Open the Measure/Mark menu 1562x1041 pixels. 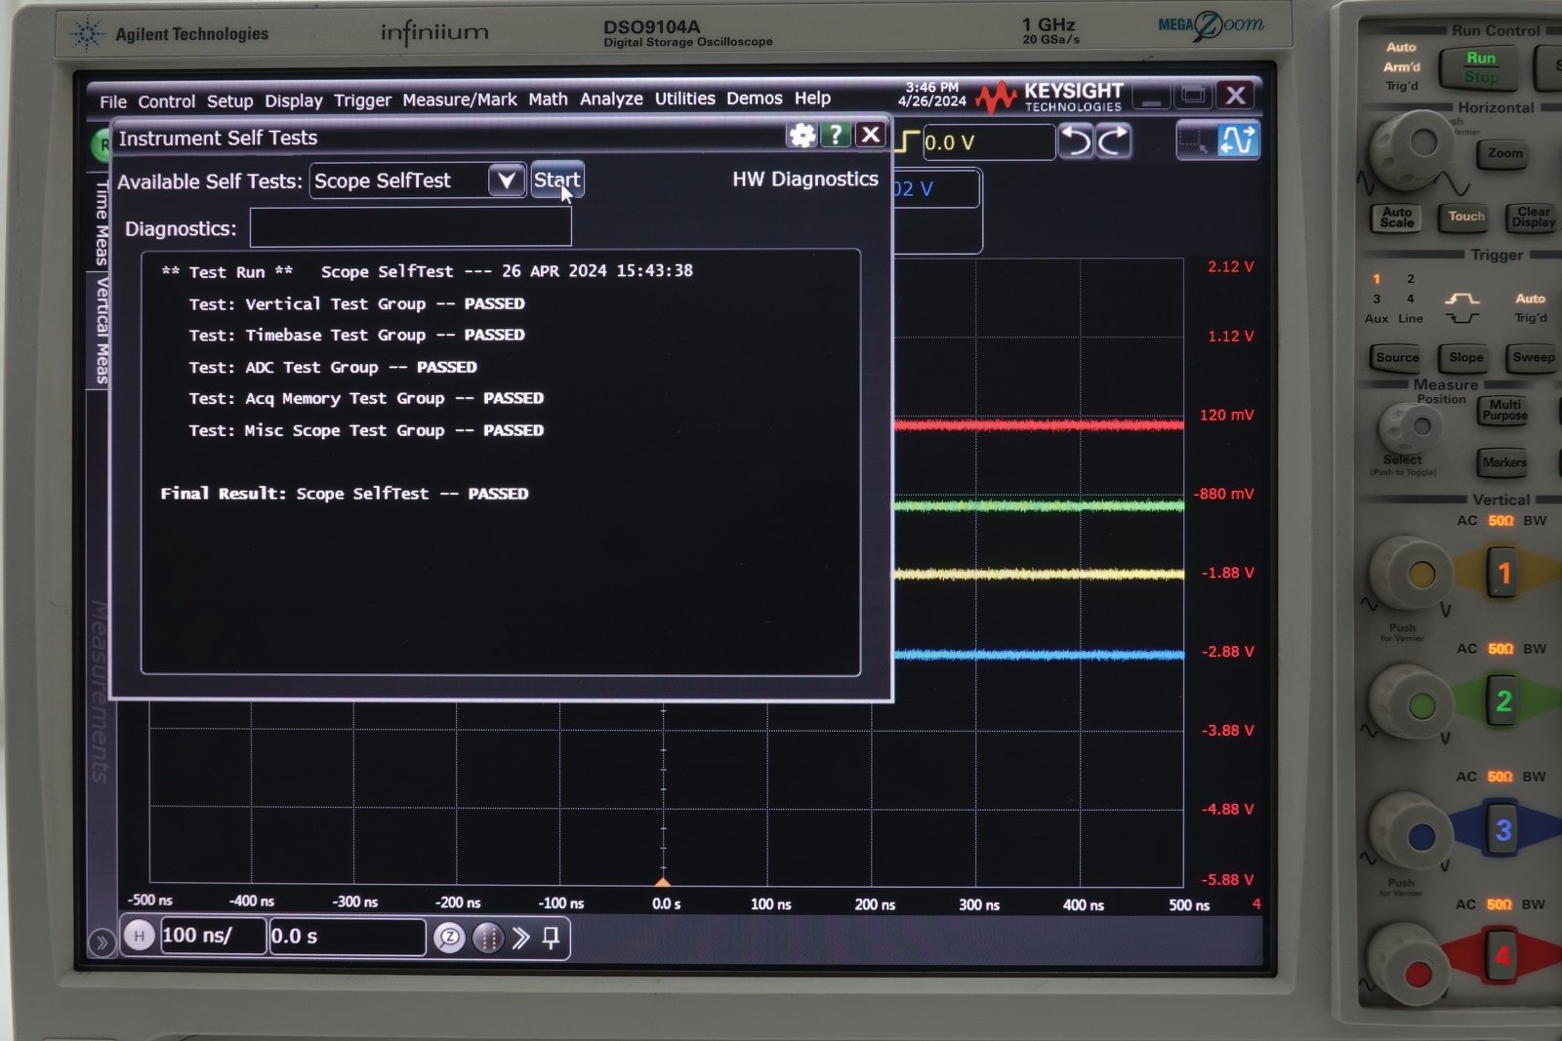(460, 100)
